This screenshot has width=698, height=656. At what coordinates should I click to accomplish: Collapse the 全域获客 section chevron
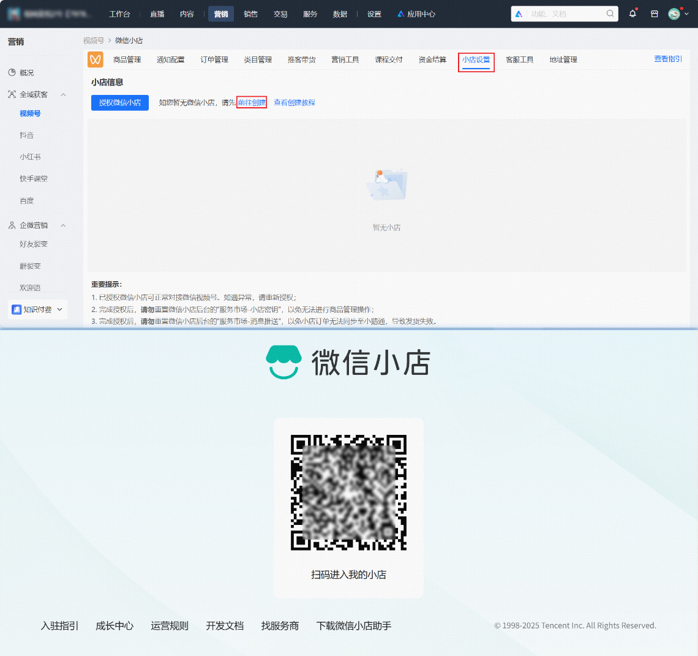click(x=63, y=94)
